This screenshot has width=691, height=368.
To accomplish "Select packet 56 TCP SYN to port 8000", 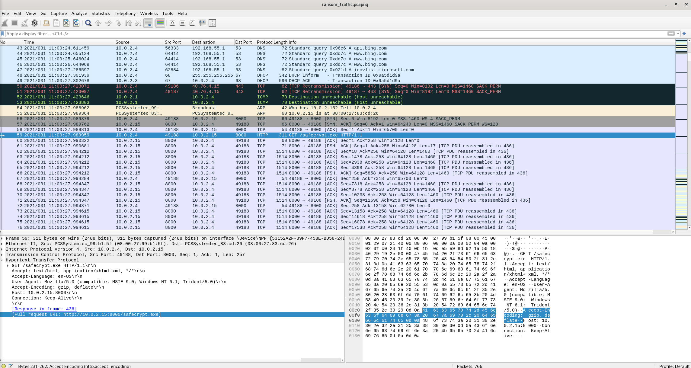I will tap(338, 119).
